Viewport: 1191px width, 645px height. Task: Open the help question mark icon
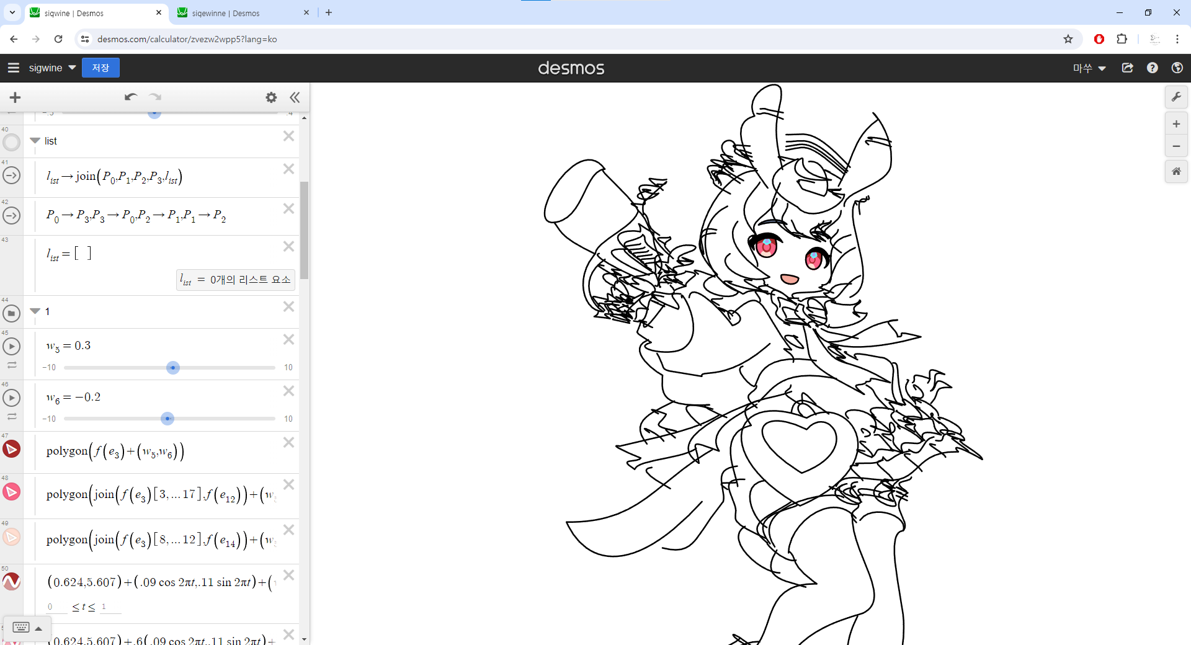(1152, 68)
